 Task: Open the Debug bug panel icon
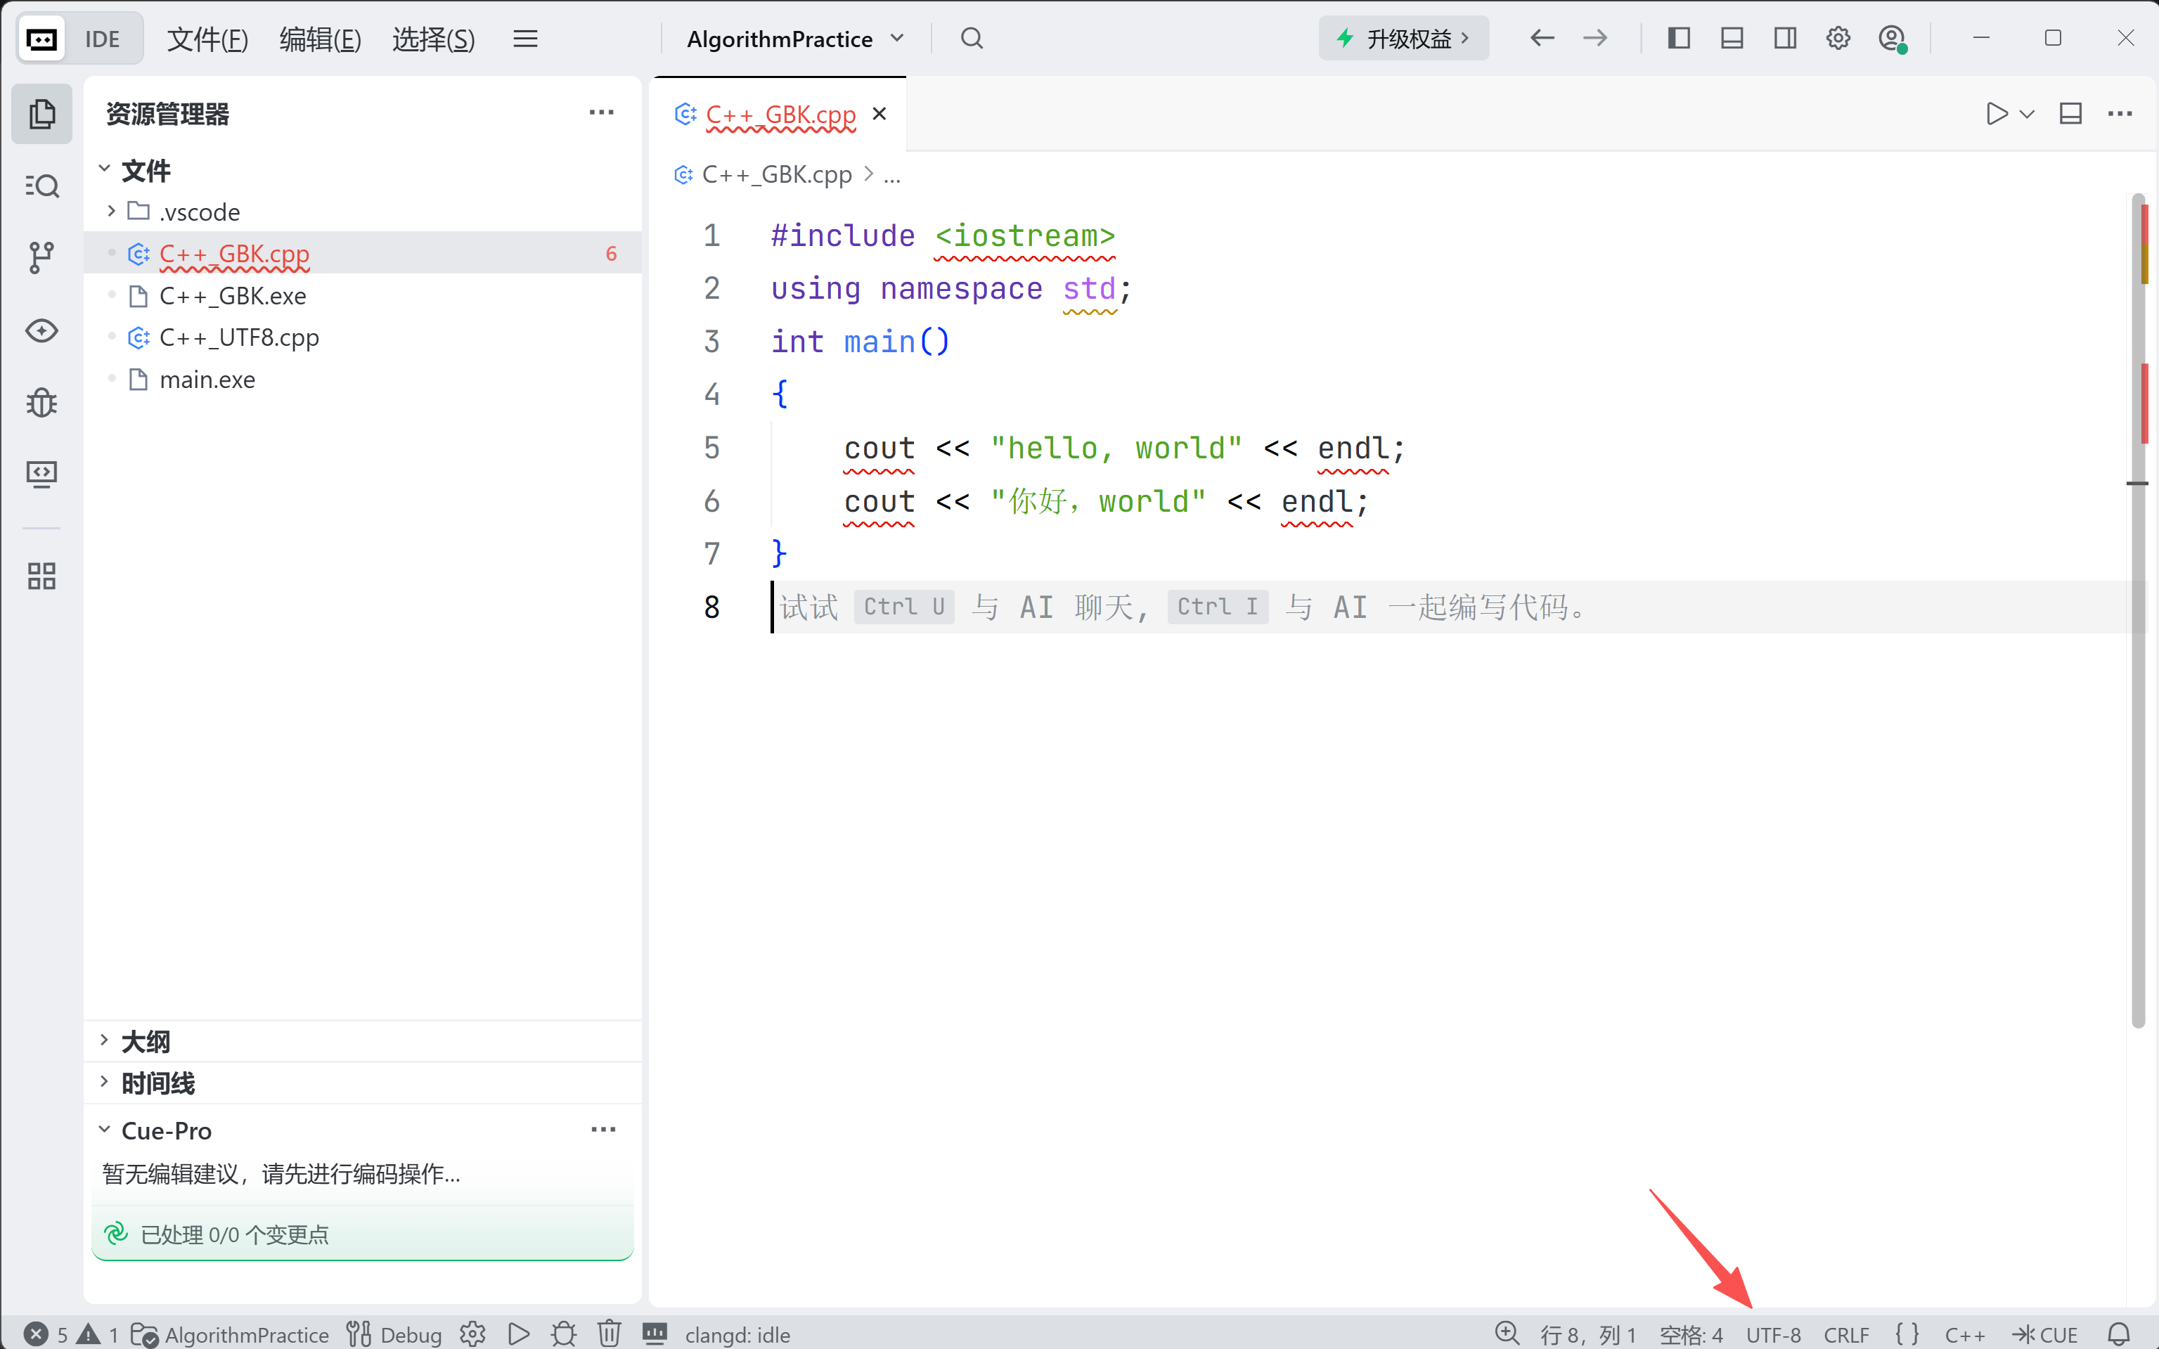42,404
